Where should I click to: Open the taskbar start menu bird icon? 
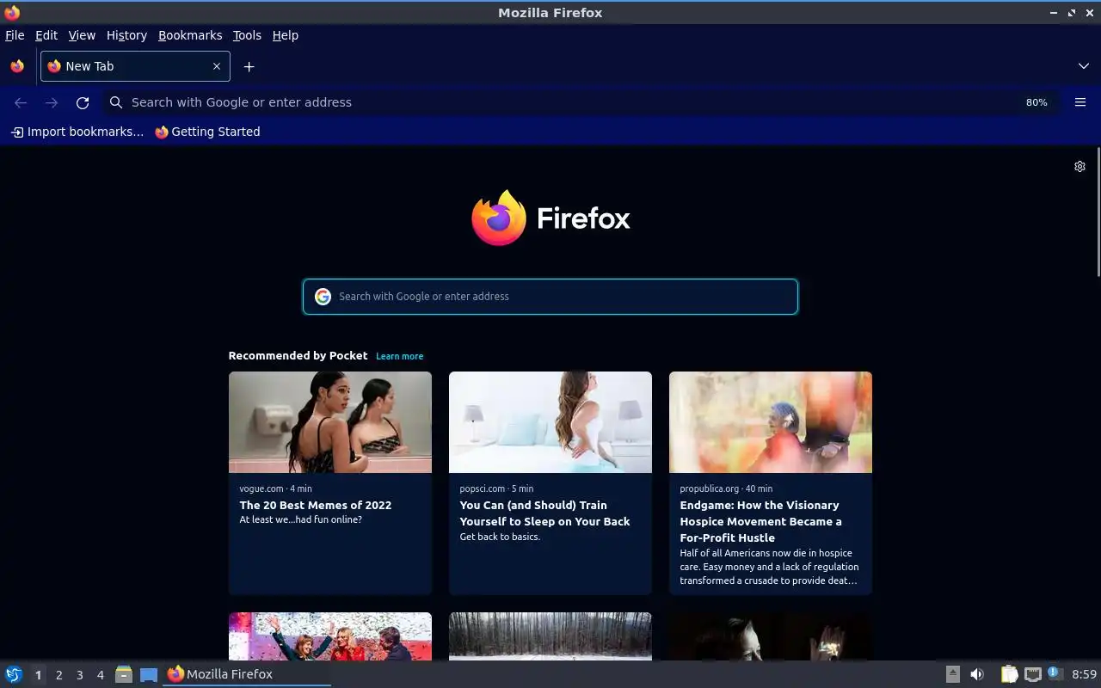[13, 674]
